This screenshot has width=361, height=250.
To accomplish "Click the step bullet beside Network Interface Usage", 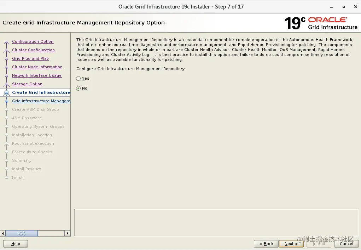I will point(7,76).
